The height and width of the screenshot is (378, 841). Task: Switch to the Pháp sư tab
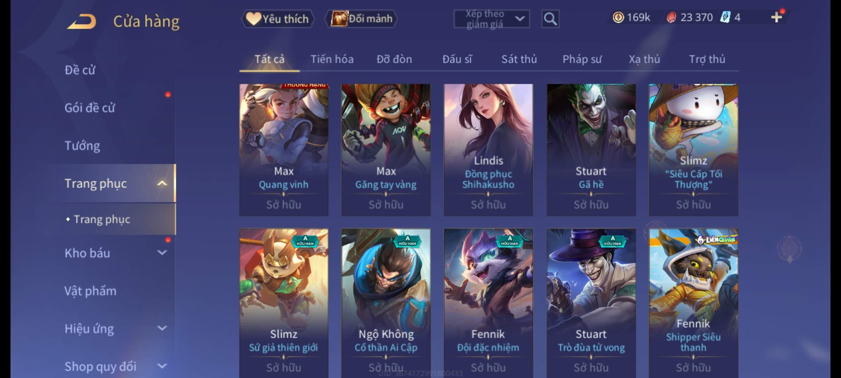click(582, 59)
